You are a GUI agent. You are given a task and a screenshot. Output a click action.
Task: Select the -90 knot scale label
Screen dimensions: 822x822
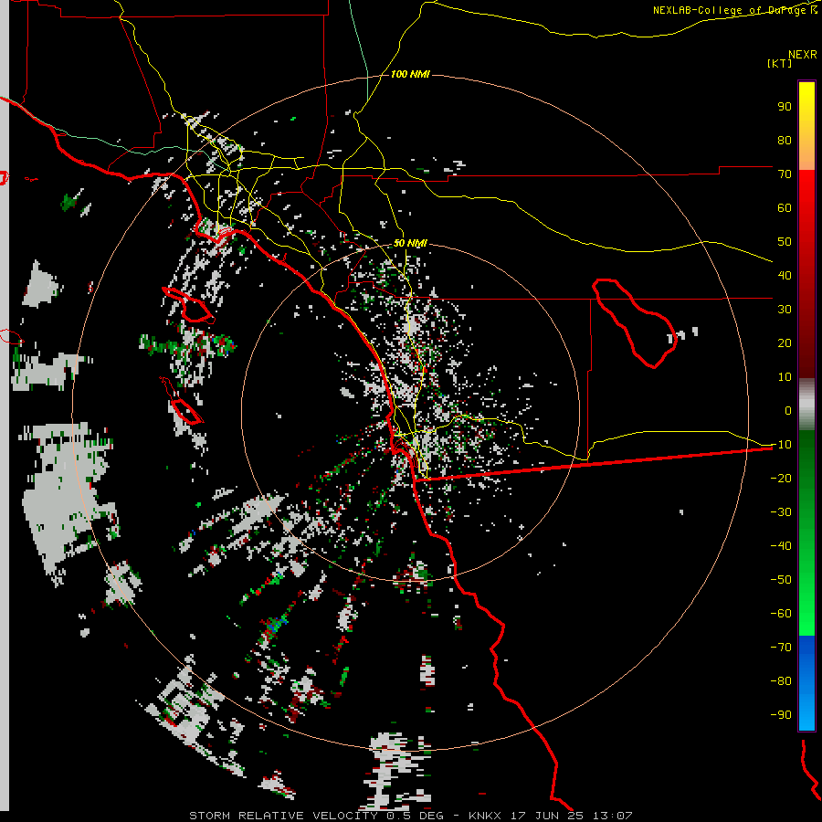(781, 714)
